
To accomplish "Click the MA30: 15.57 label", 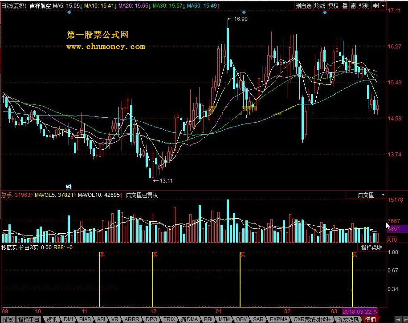I will pyautogui.click(x=167, y=5).
